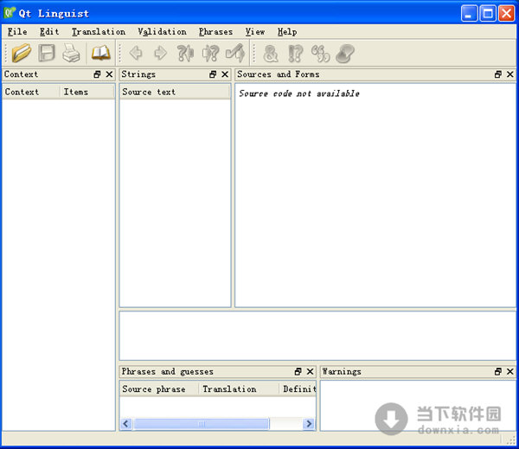Click the Source text column header
The image size is (519, 449).
point(175,92)
